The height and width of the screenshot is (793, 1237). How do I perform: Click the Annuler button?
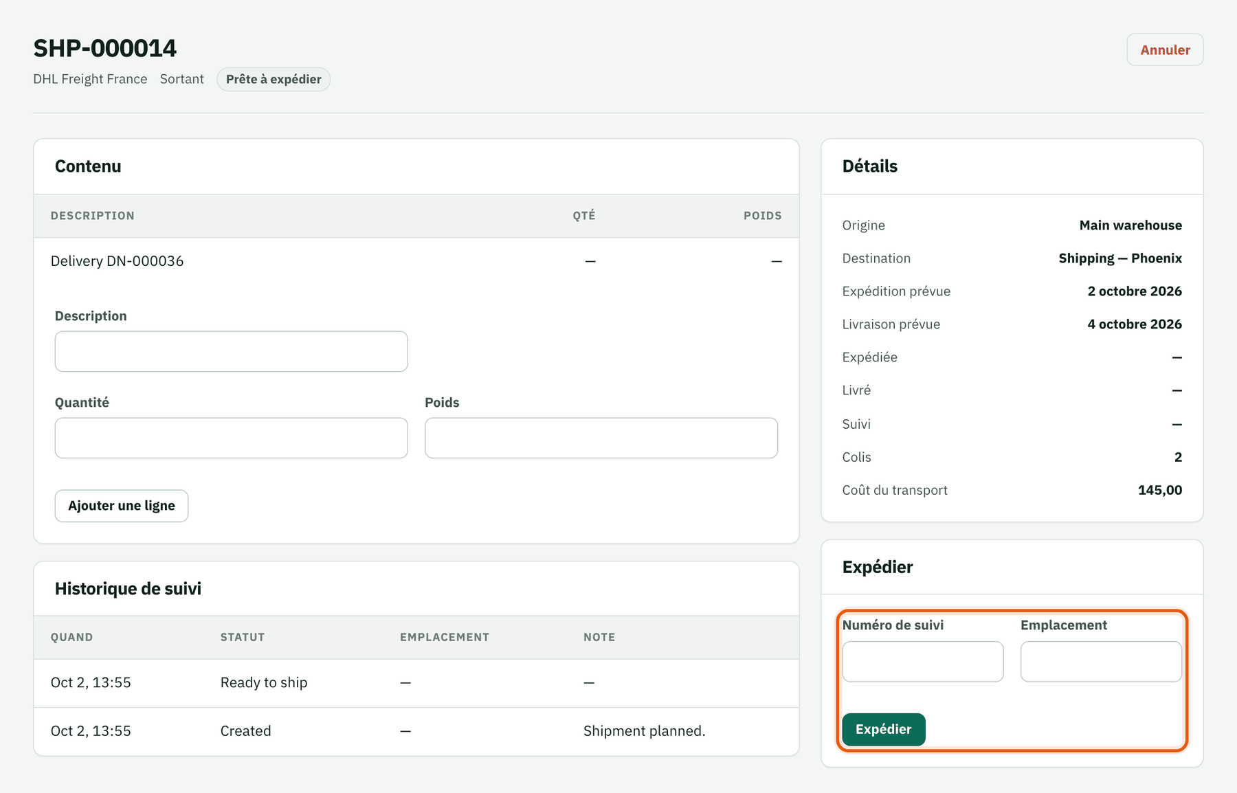(1165, 49)
